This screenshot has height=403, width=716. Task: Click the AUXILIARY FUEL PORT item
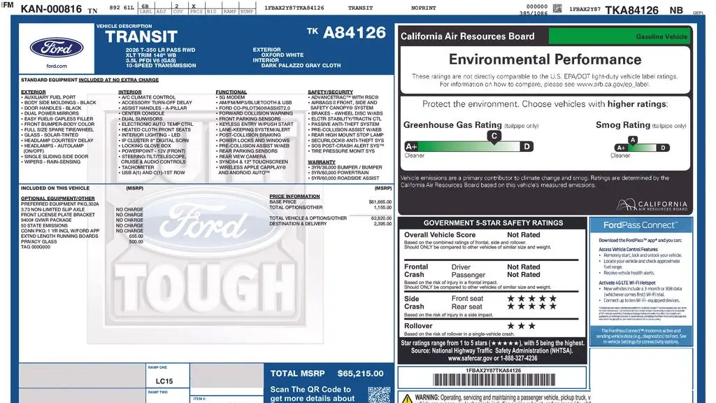[x=50, y=97]
